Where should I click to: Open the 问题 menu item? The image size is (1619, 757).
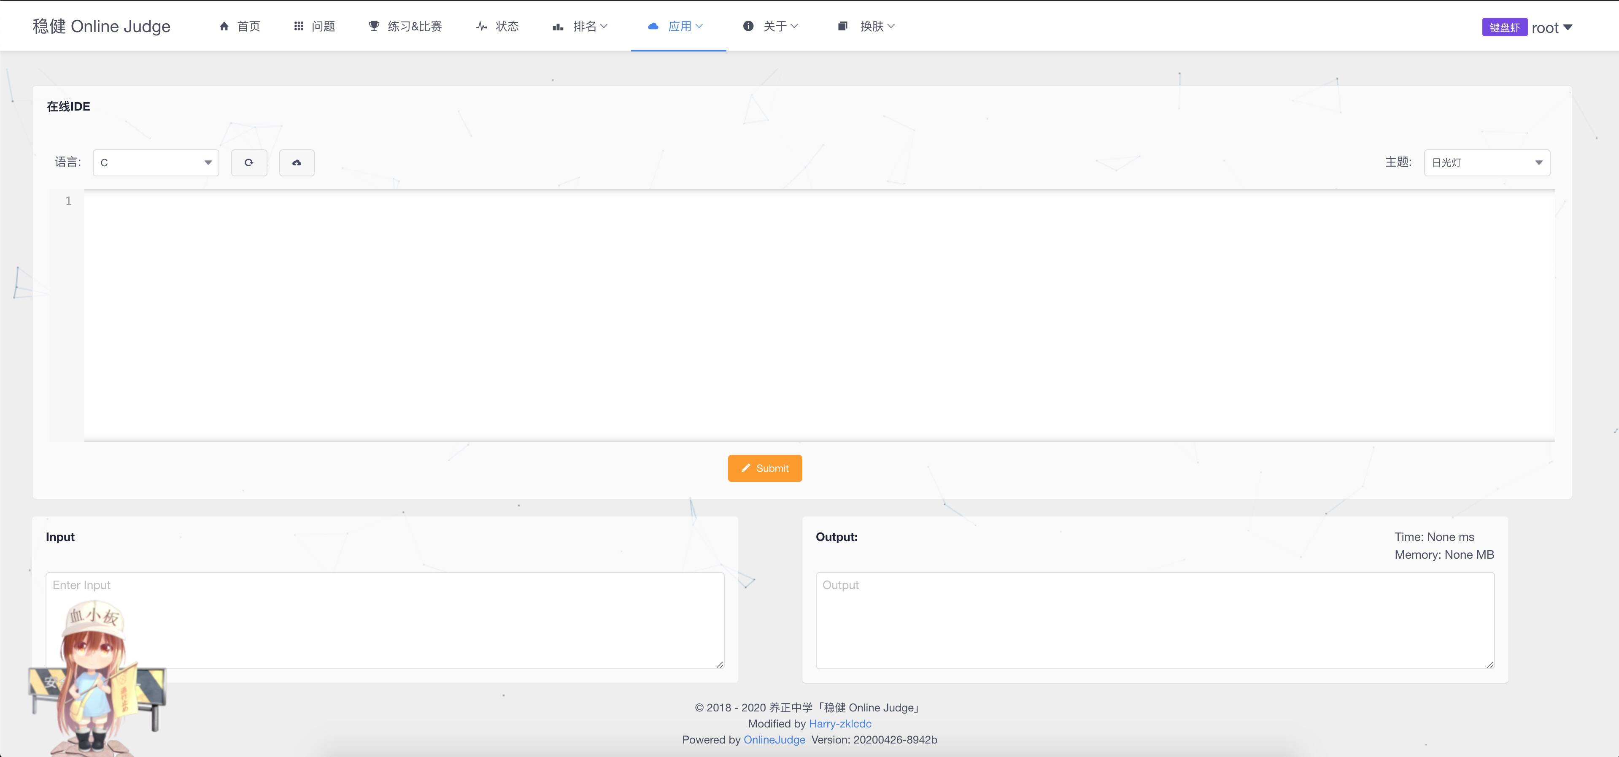click(x=323, y=27)
